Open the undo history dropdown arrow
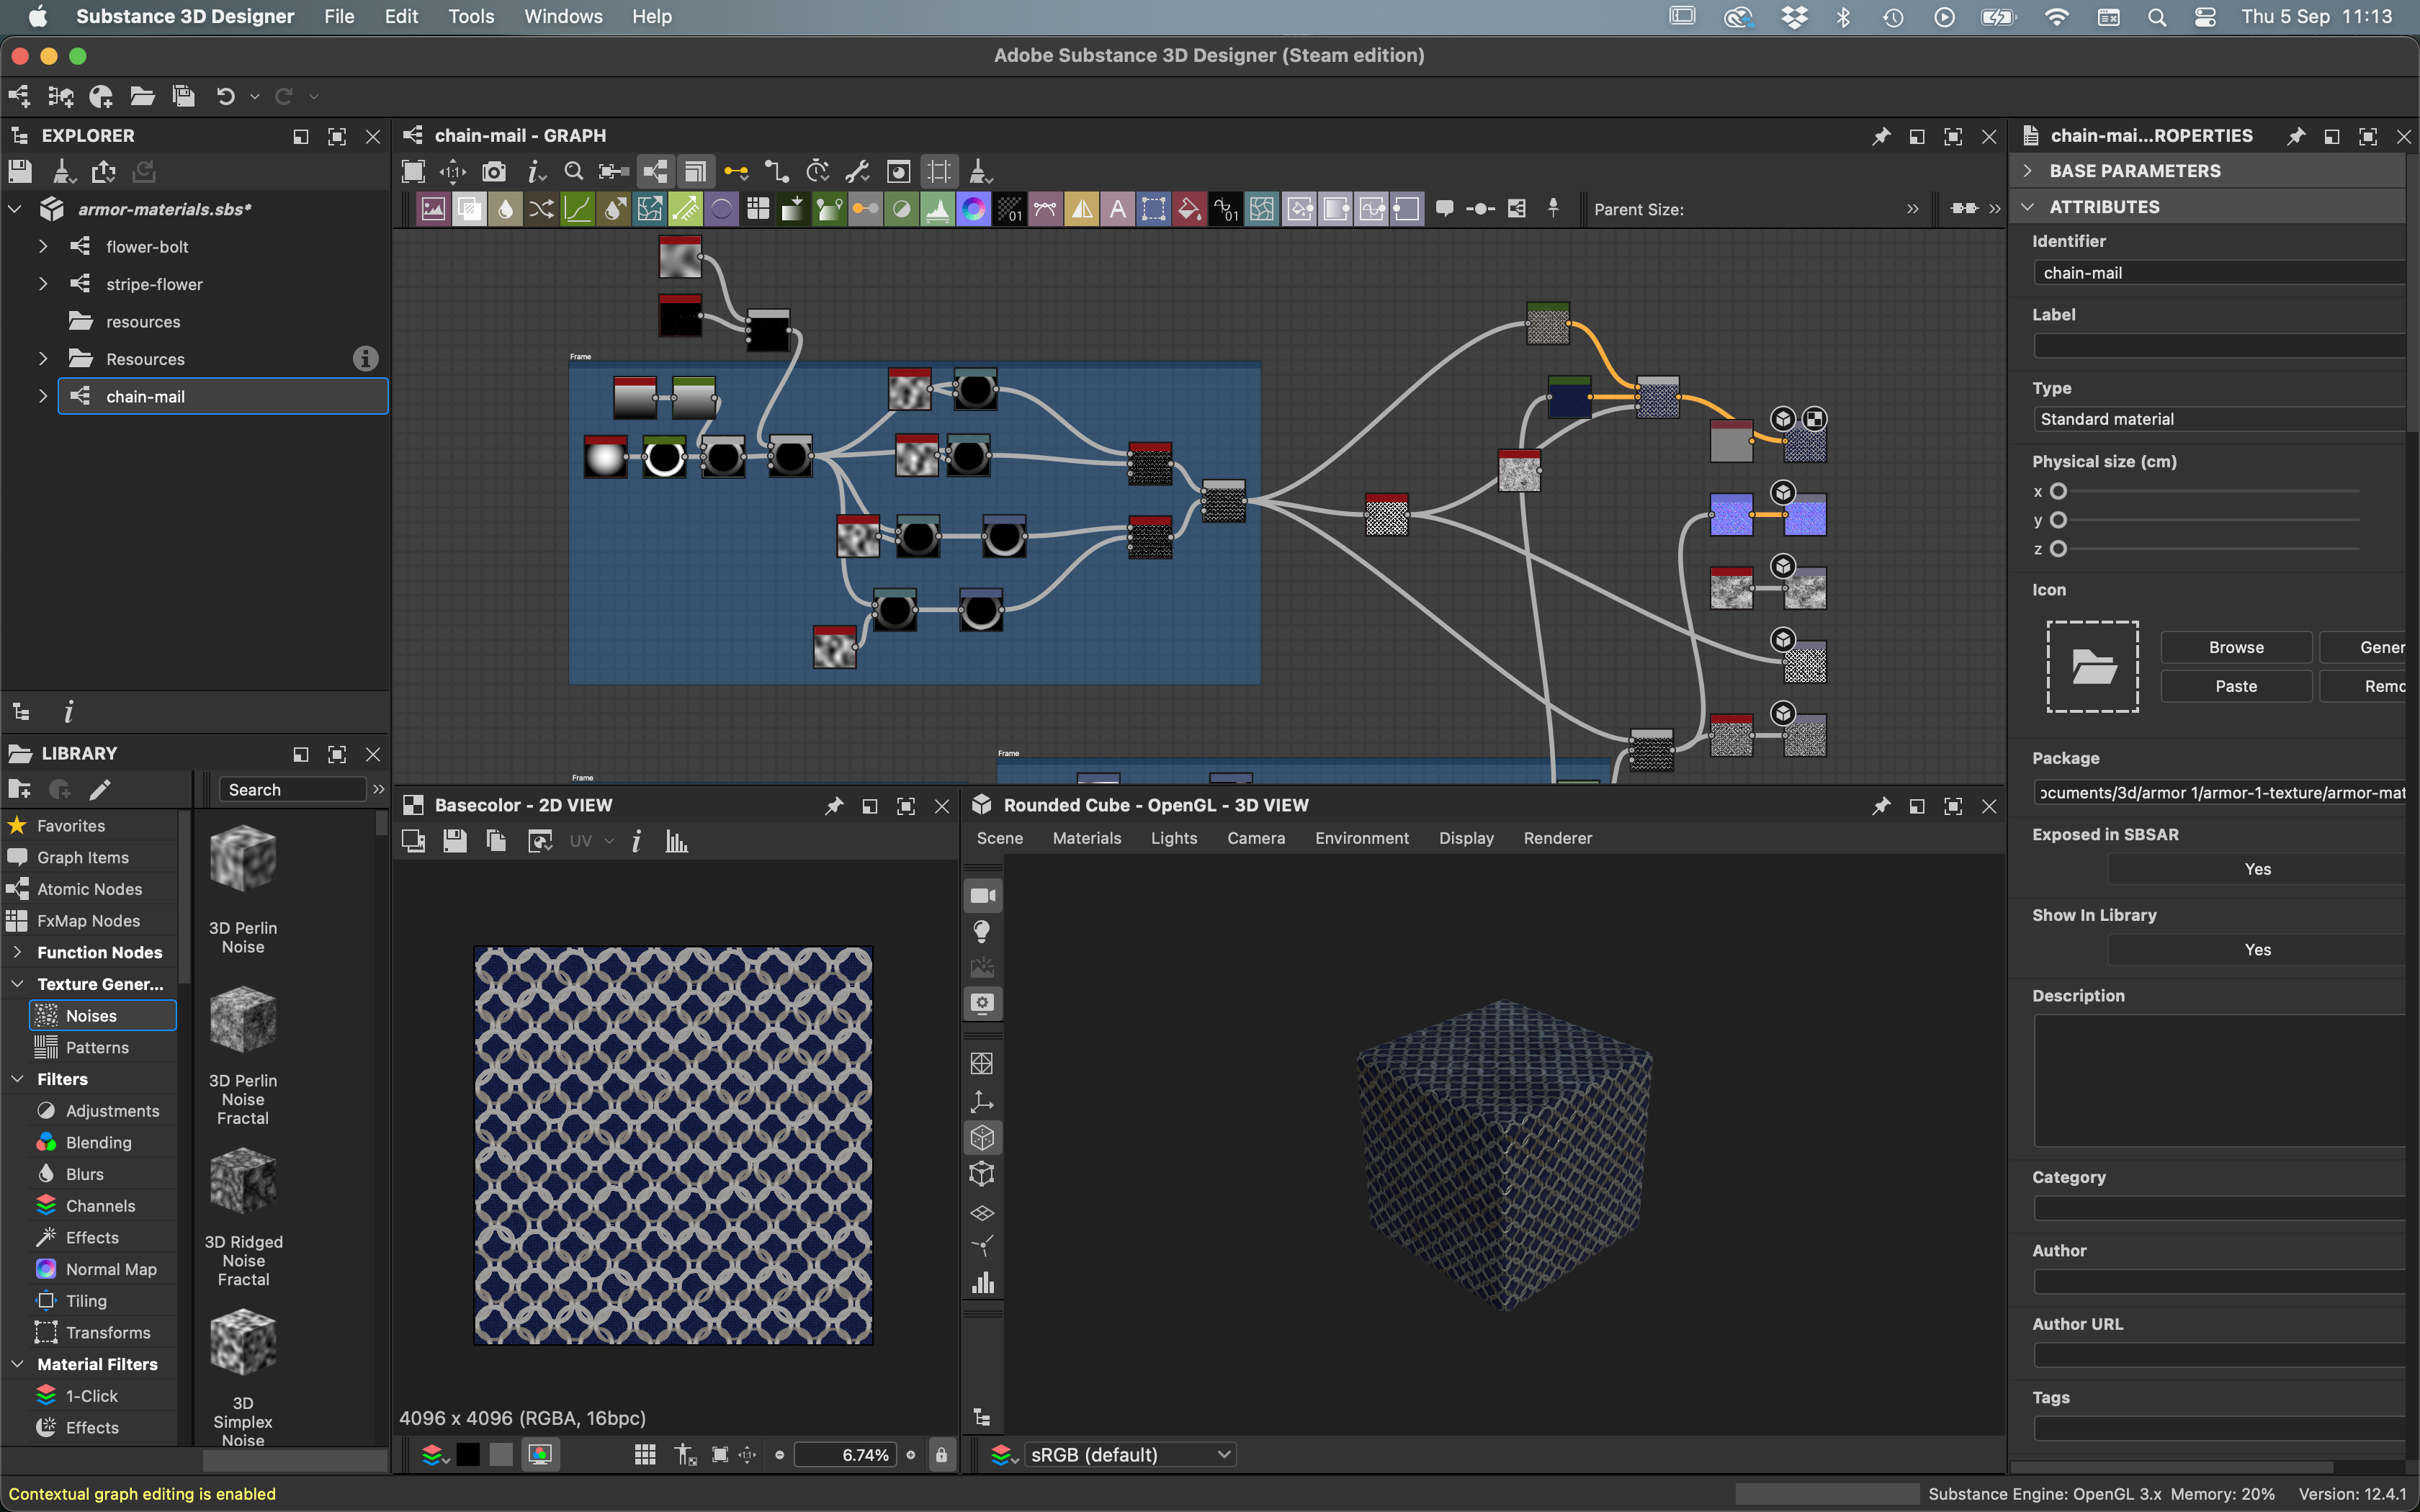2420x1512 pixels. click(255, 97)
